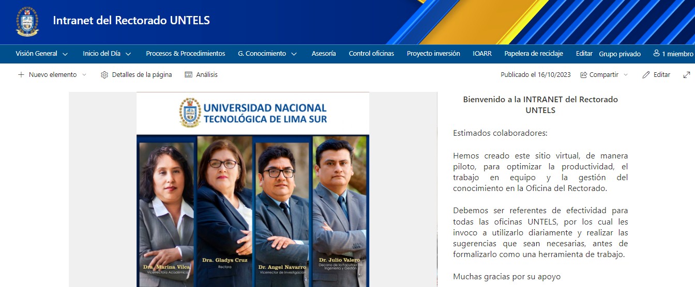Open the Control oficinas page

[x=371, y=54]
